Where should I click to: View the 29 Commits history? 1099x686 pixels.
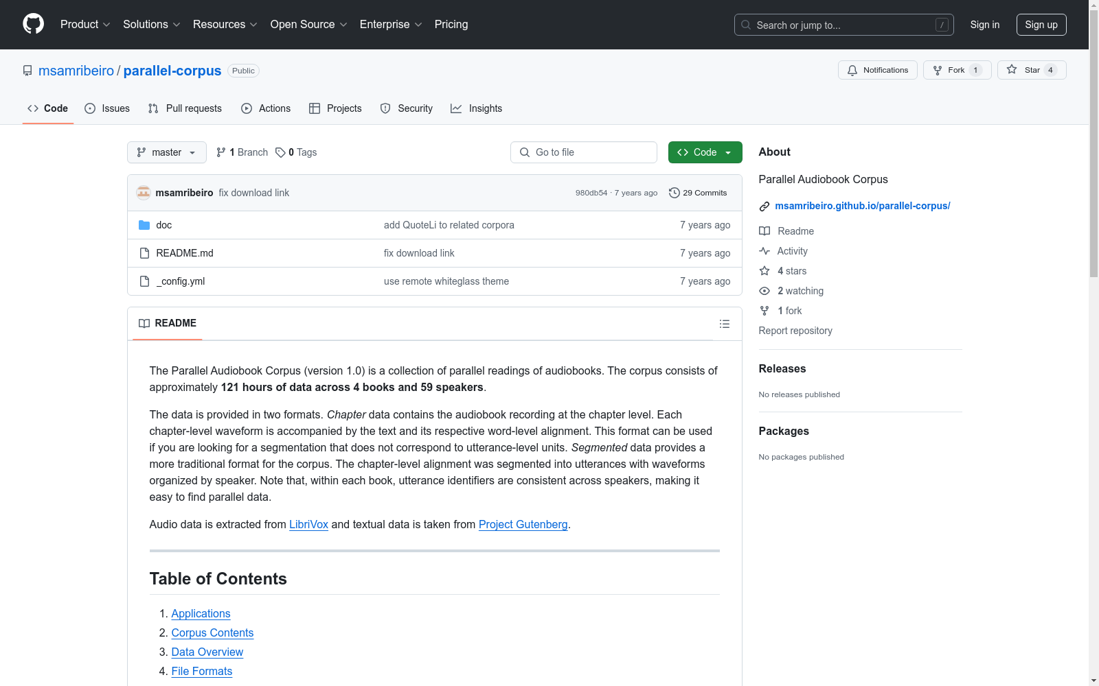(698, 193)
